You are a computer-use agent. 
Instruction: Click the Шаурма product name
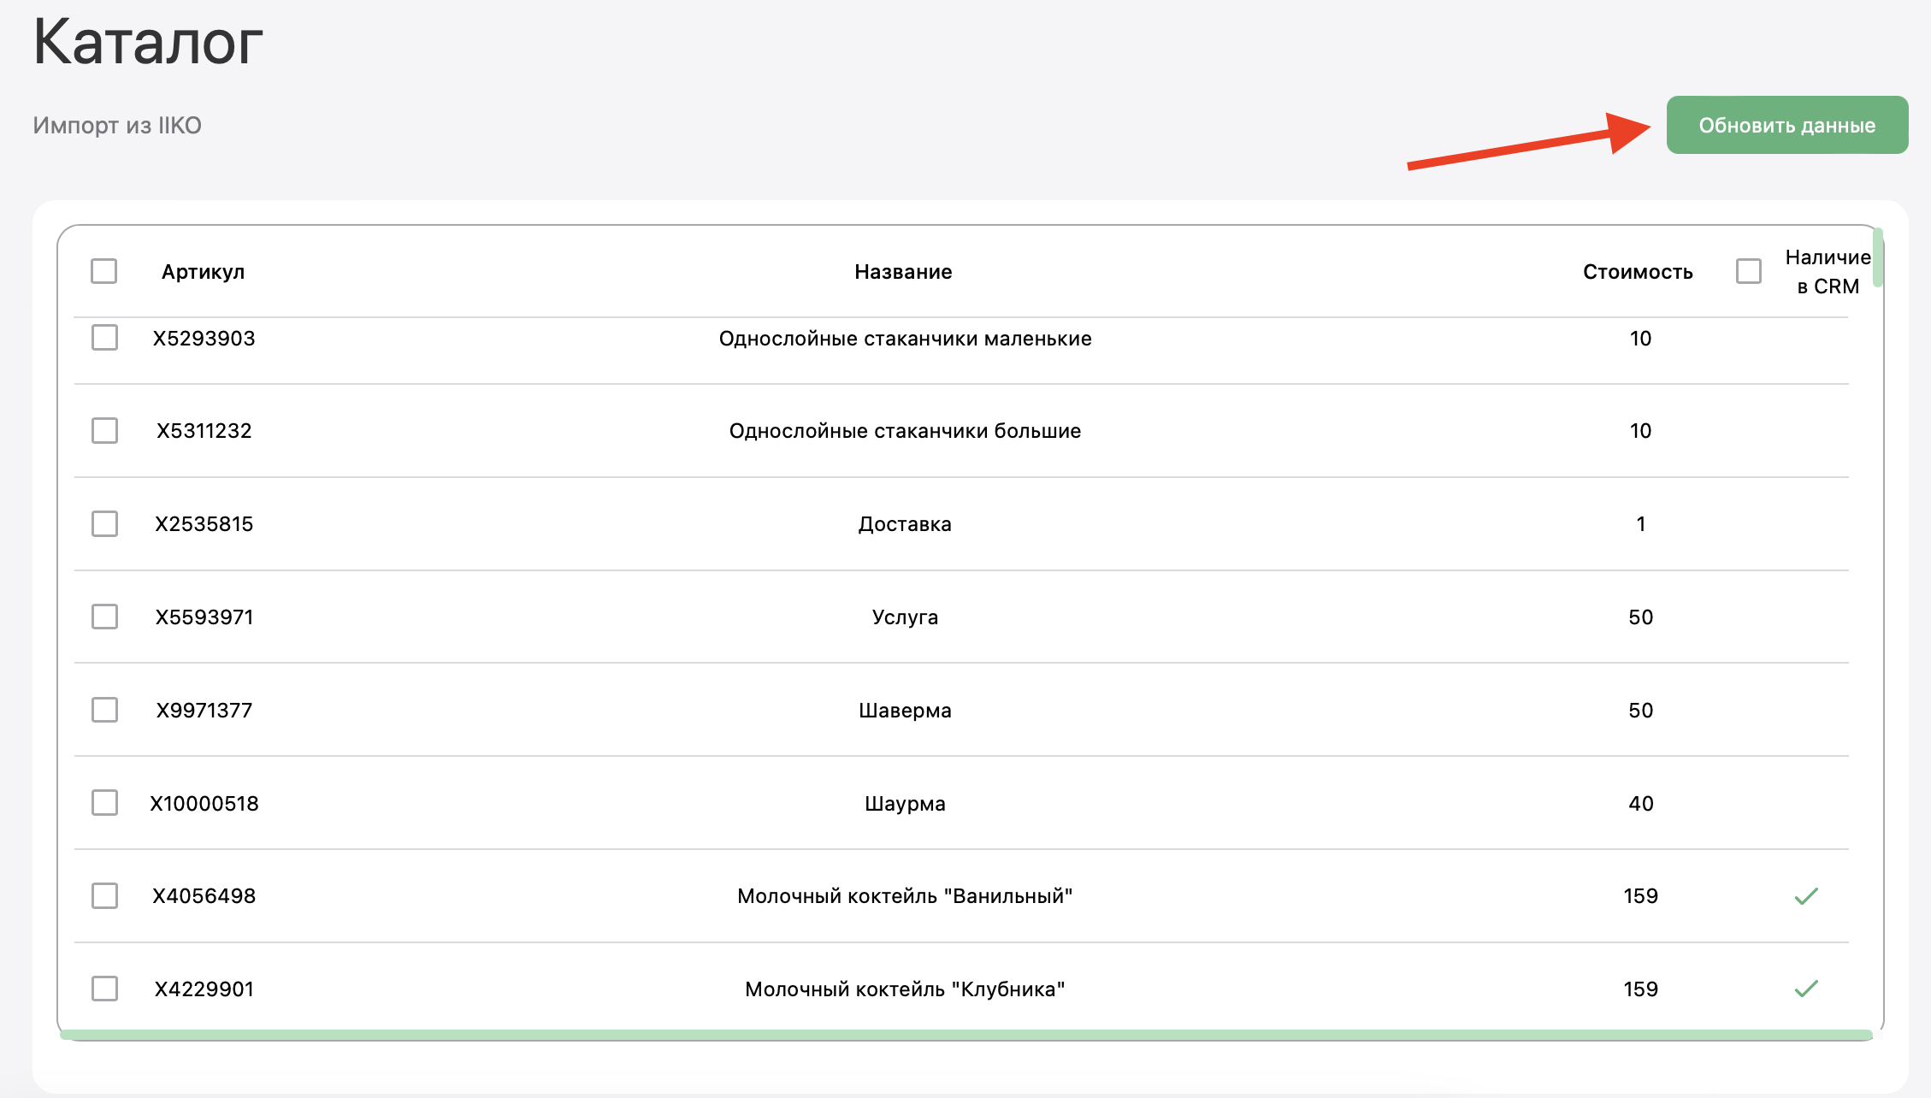pos(905,804)
